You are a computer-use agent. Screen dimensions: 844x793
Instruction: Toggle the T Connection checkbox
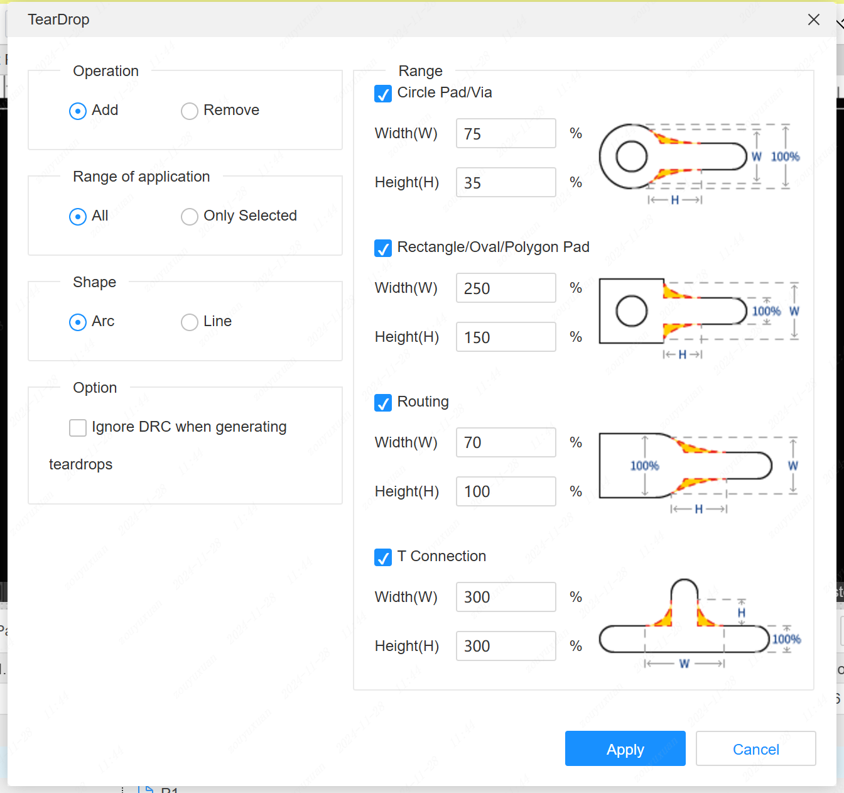tap(383, 557)
